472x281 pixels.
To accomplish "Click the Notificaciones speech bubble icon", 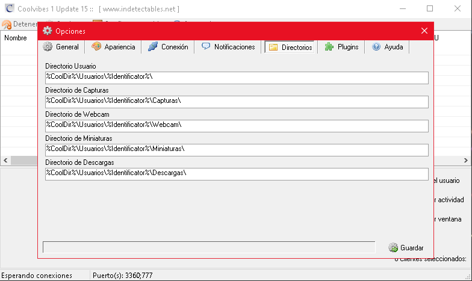I will pos(206,46).
